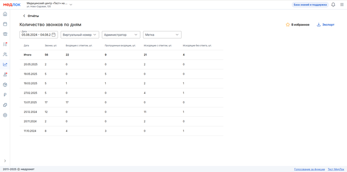Open the settings gear sidebar icon

5,115
